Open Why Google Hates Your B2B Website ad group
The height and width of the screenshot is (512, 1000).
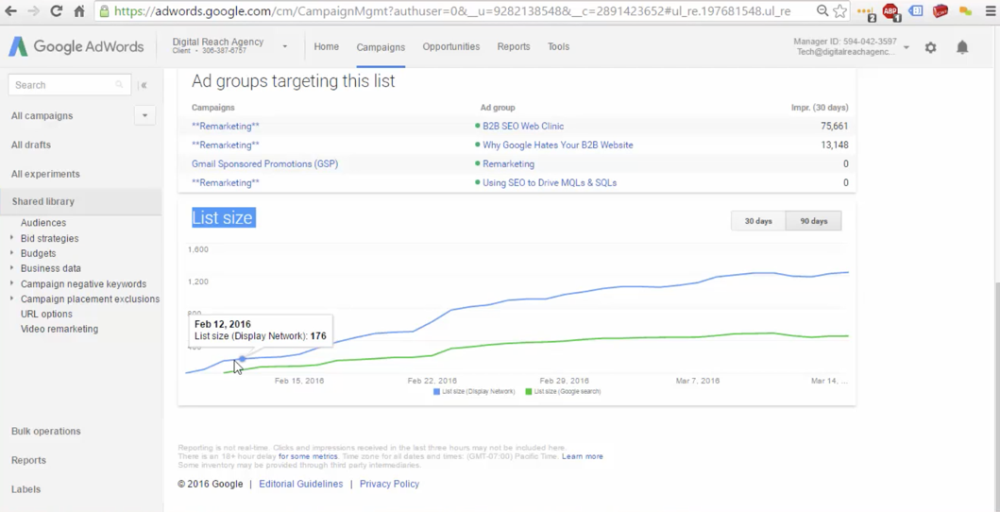coord(557,145)
